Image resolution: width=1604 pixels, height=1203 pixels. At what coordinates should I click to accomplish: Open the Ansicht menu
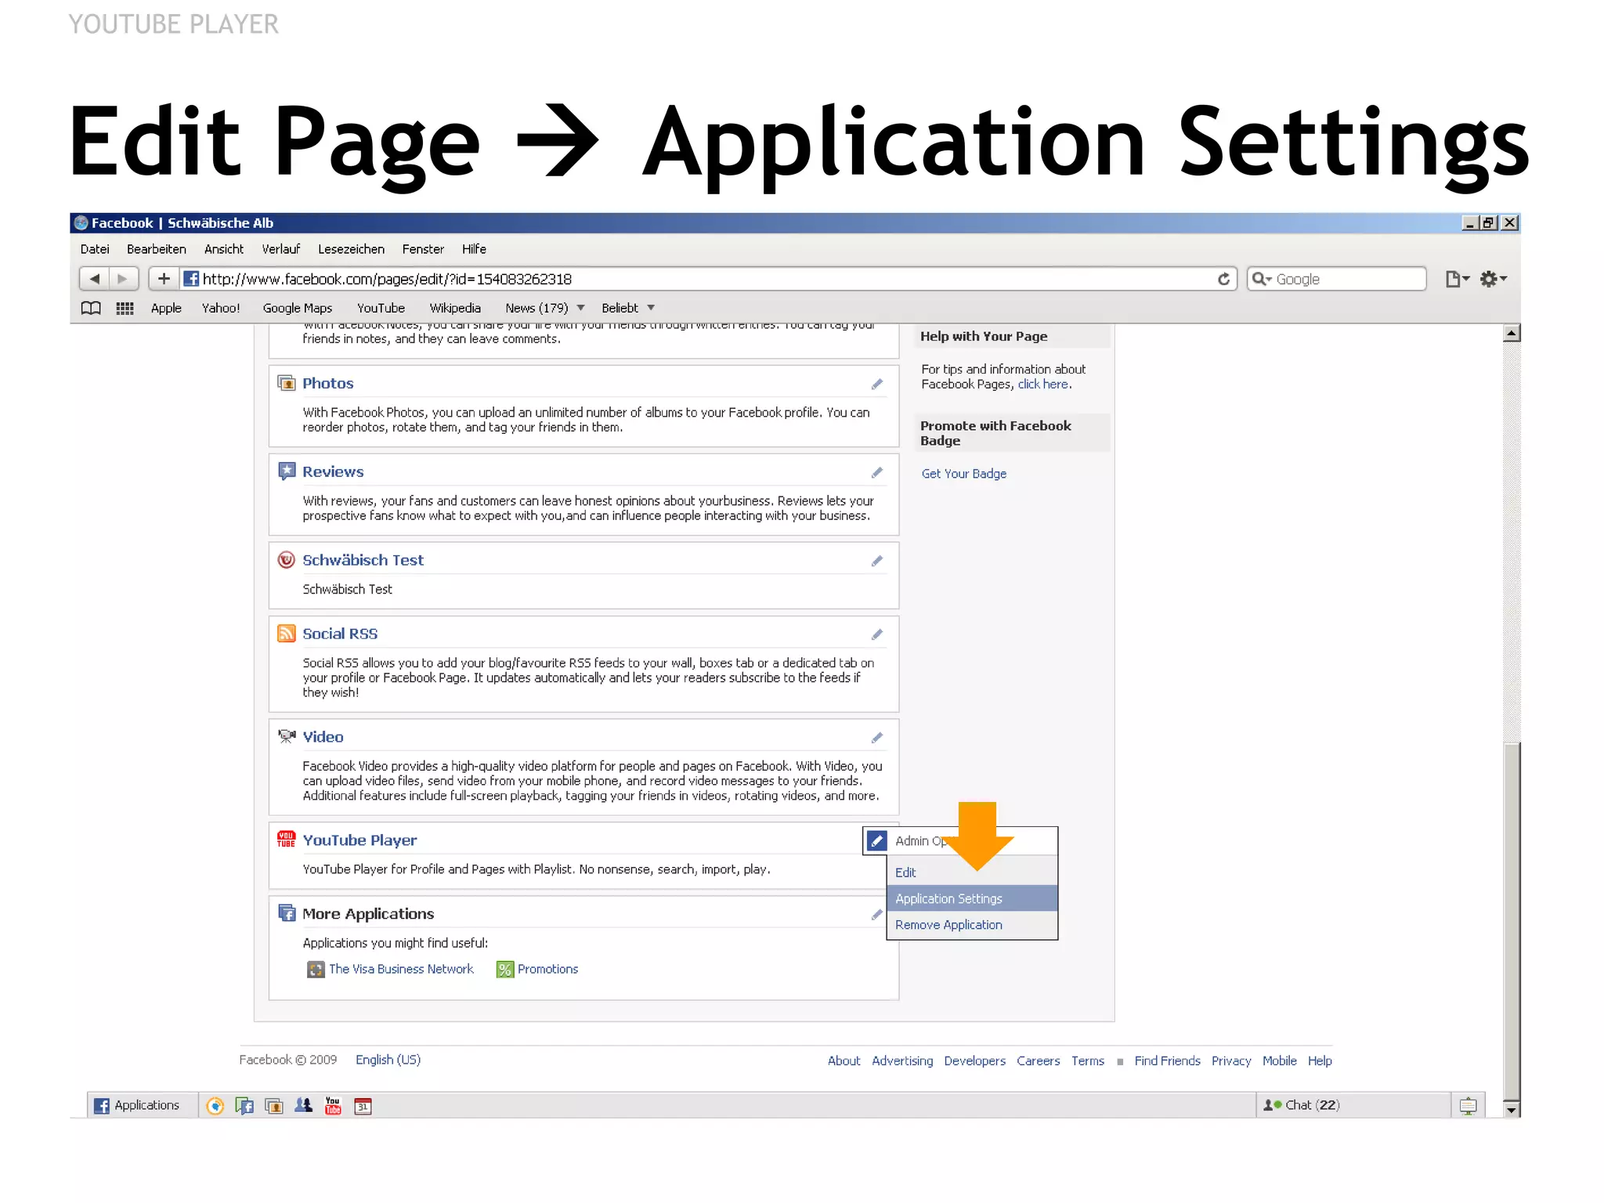(224, 249)
